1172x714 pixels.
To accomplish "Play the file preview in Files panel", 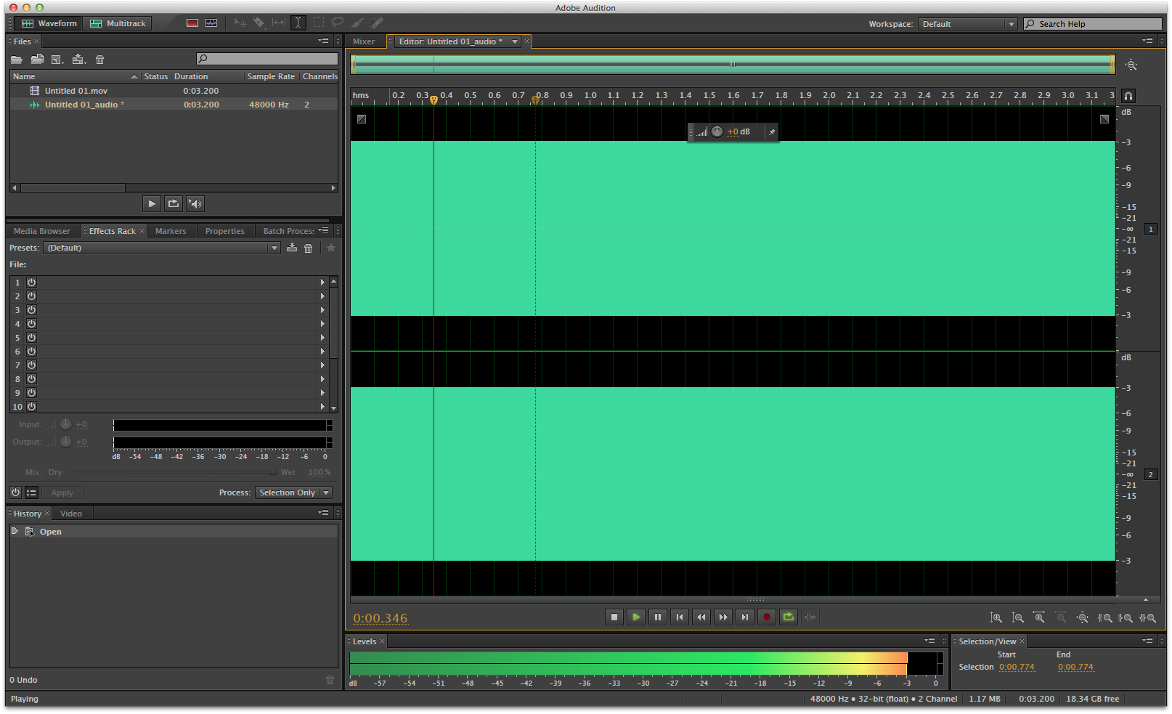I will coord(152,204).
